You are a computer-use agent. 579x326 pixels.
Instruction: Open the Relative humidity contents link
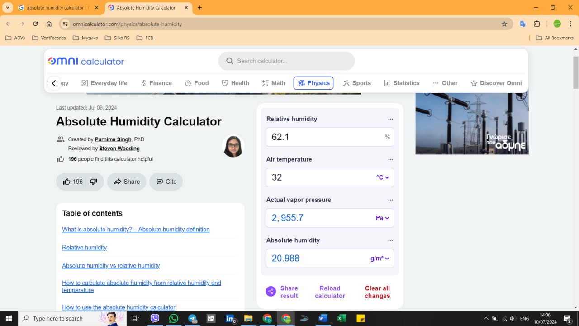pos(84,248)
